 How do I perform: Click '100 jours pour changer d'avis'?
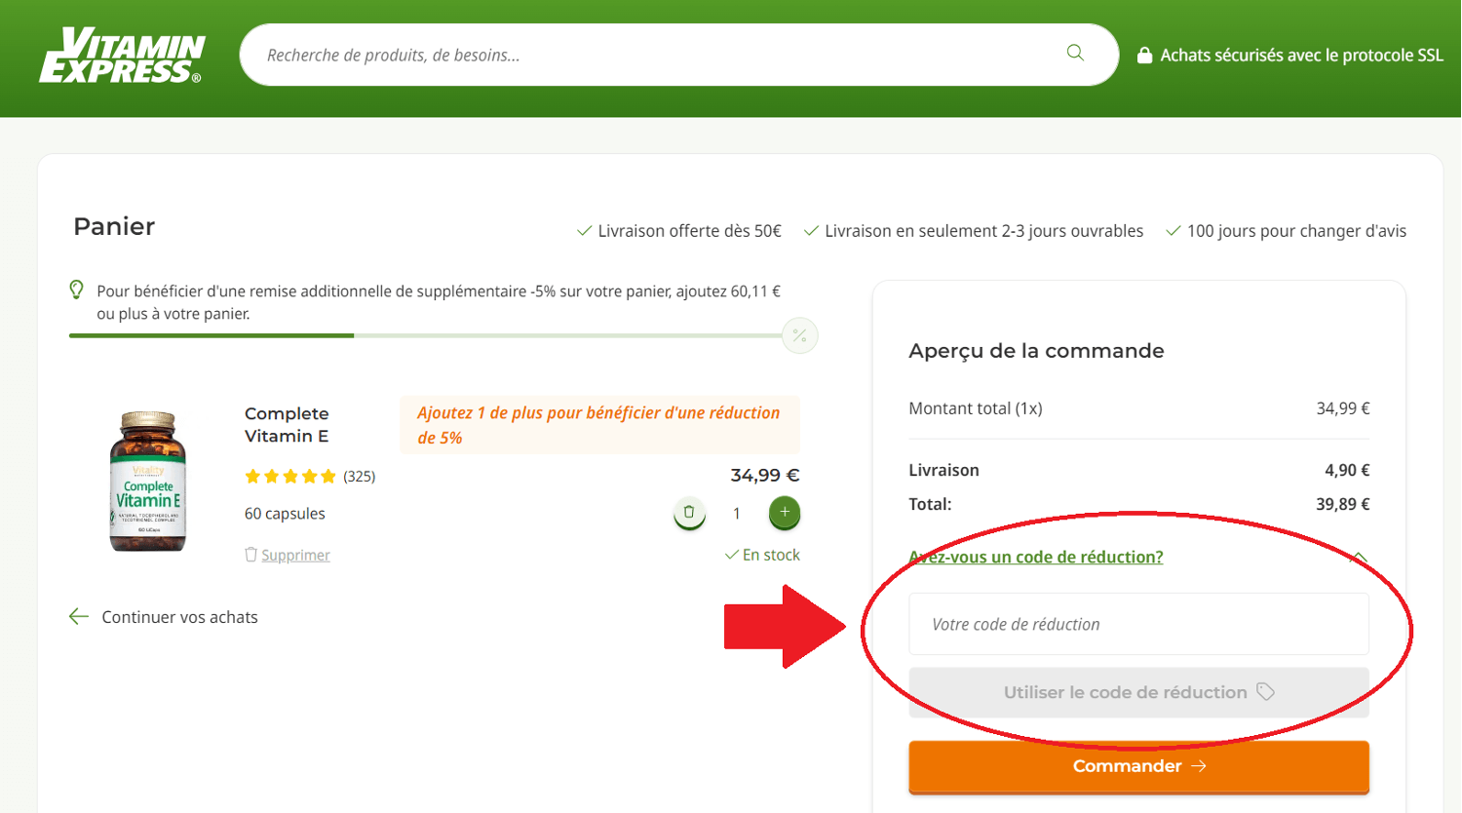1296,231
